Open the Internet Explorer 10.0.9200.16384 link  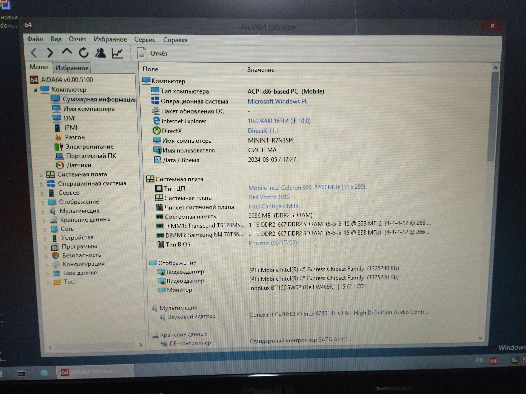[x=279, y=121]
